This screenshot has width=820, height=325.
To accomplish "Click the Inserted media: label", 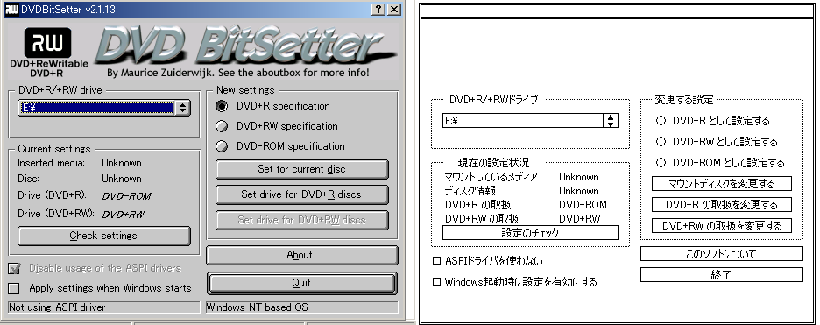I will [x=51, y=163].
